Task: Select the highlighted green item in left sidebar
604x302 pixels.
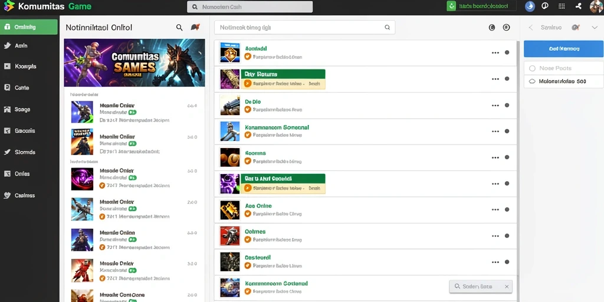Action: coord(29,27)
